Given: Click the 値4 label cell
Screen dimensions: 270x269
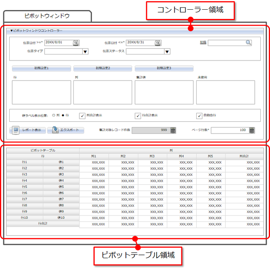Looking at the screenshot, I should pyautogui.click(x=61, y=181).
